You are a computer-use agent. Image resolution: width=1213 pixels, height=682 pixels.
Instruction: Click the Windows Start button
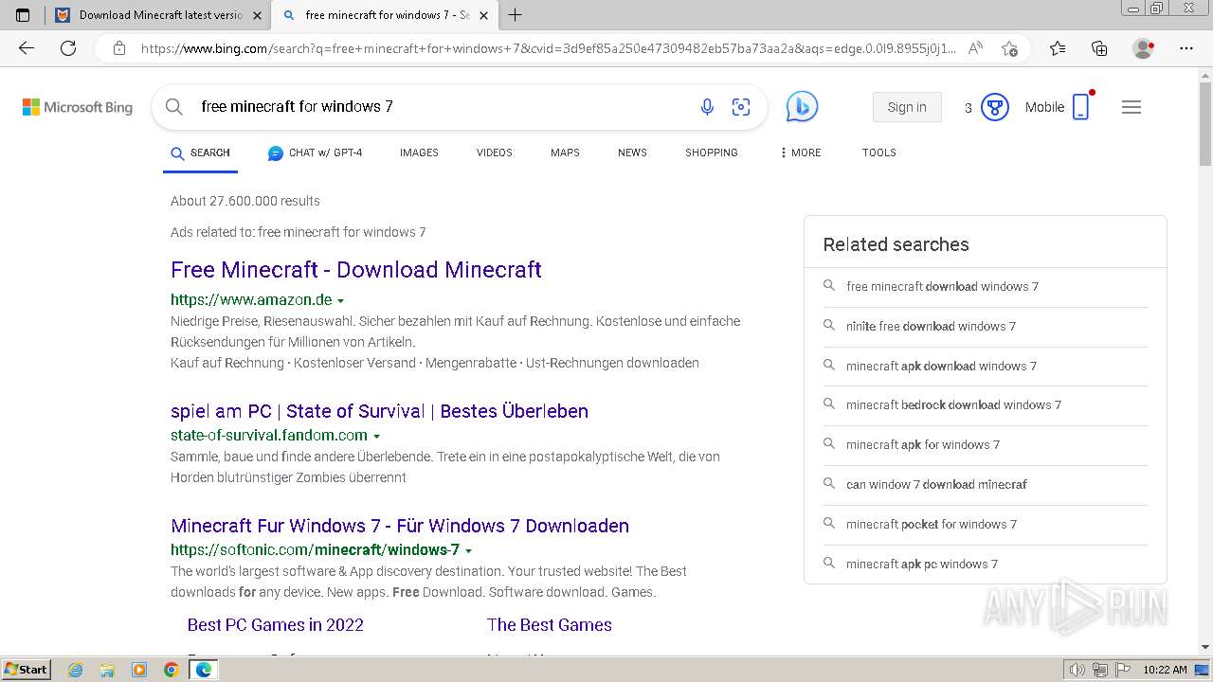[27, 669]
